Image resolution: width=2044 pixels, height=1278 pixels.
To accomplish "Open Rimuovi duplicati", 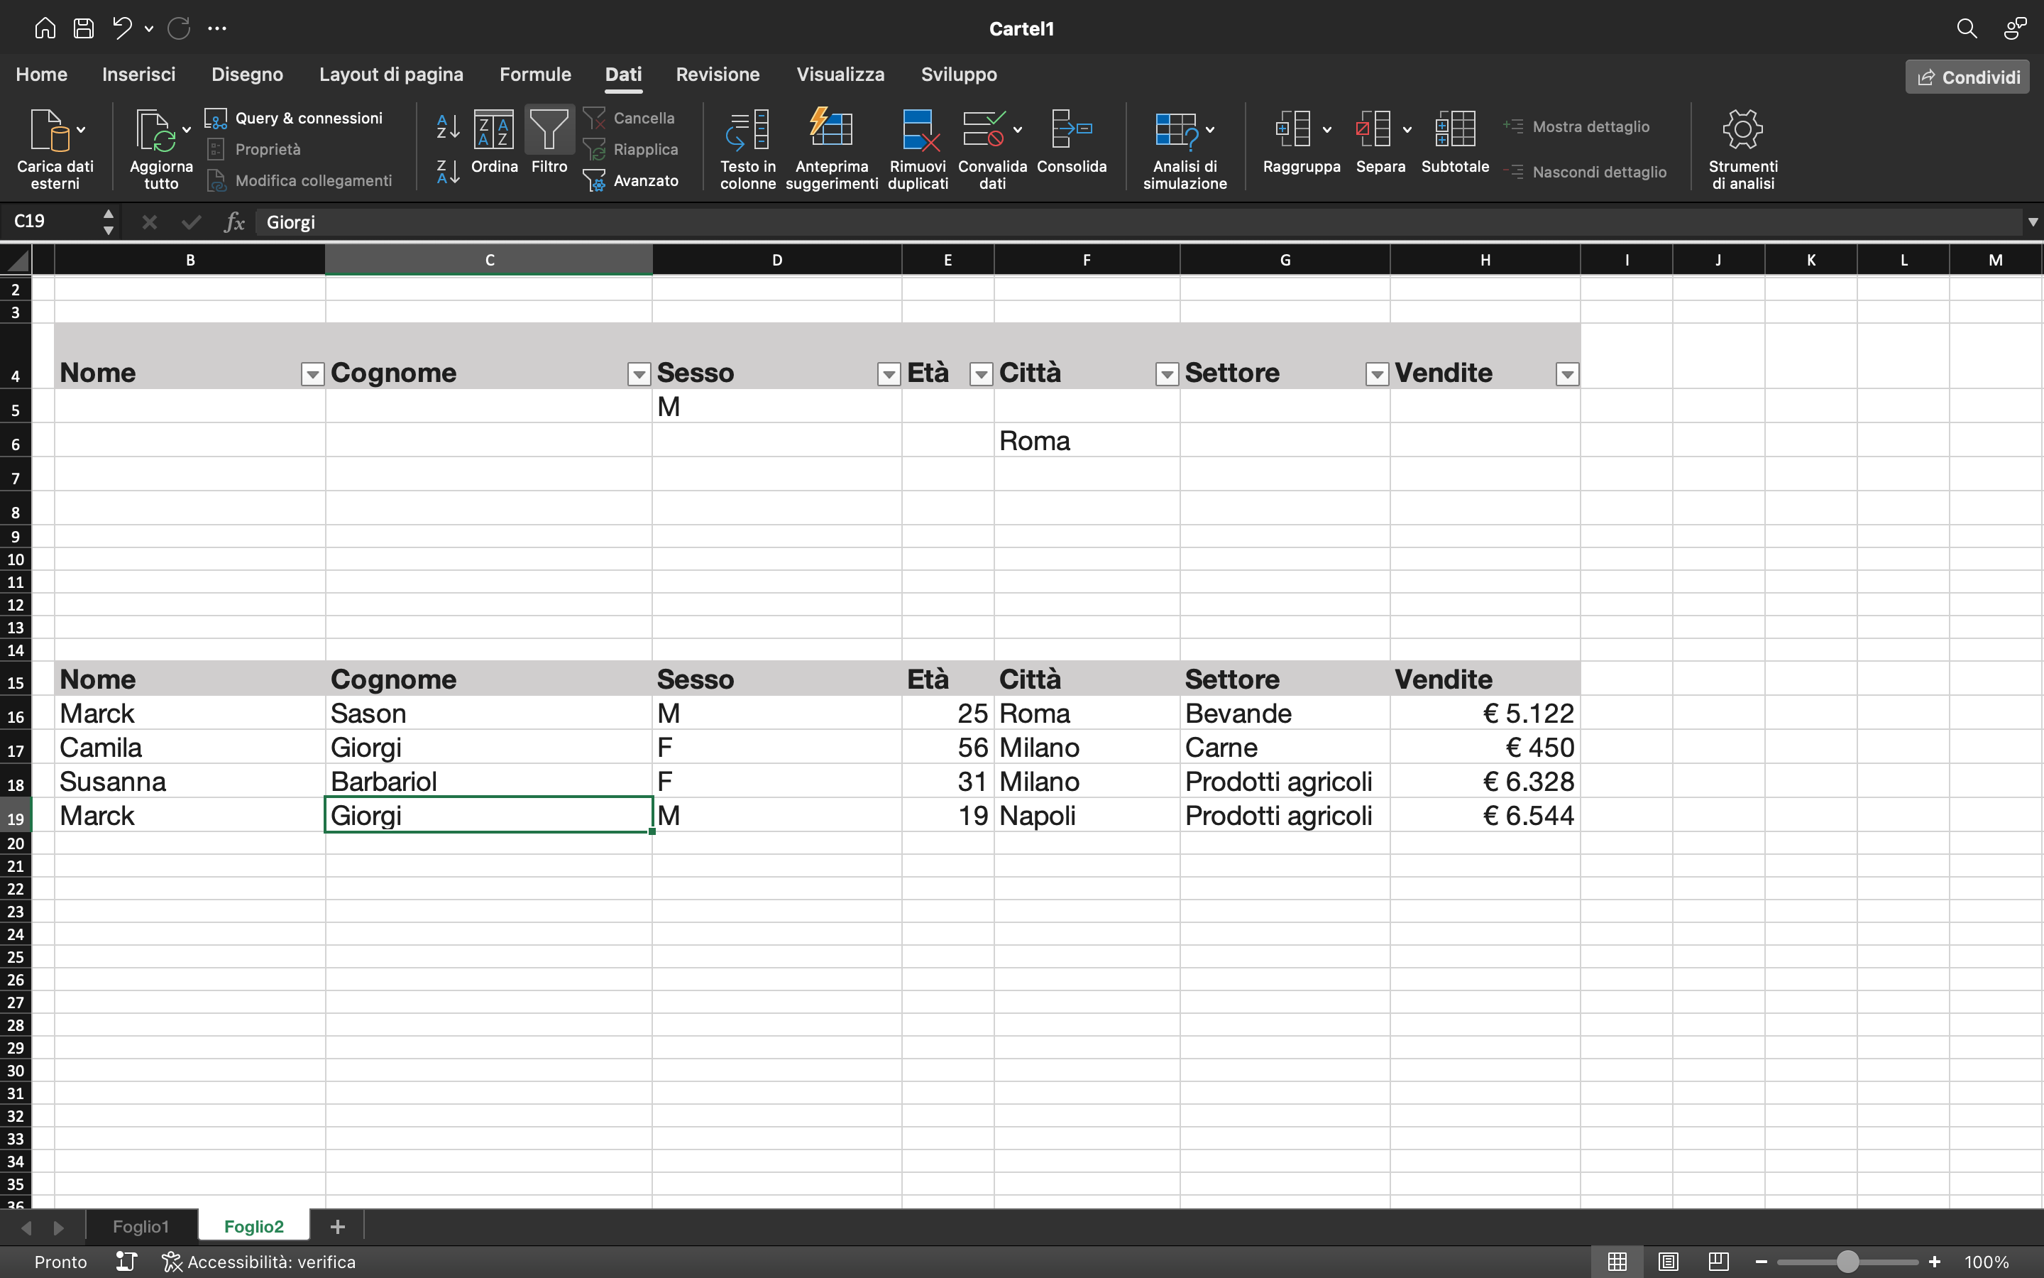I will [x=917, y=148].
